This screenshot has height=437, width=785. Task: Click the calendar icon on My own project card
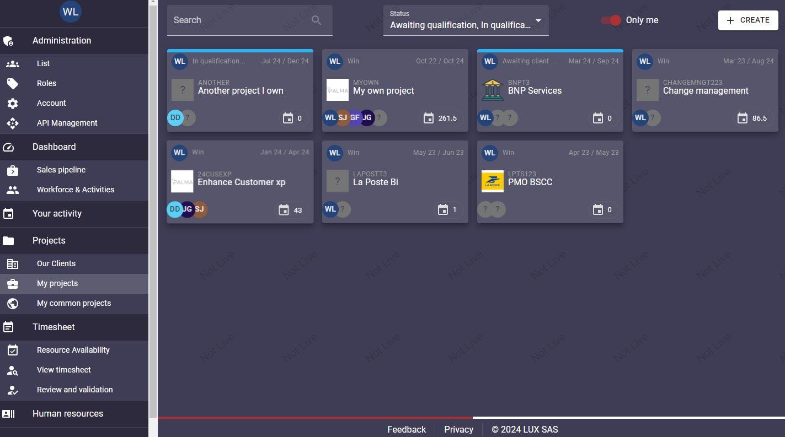pos(428,117)
